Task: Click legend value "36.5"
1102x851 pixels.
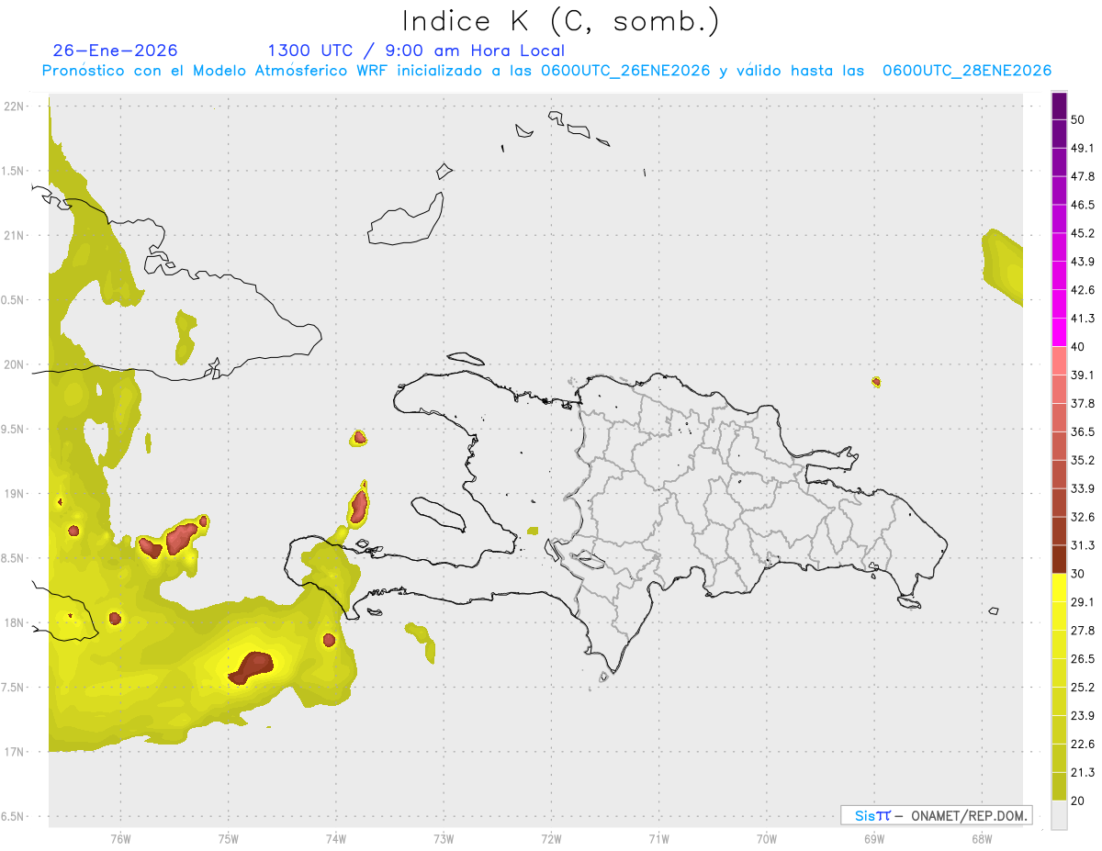Action: [x=1082, y=431]
